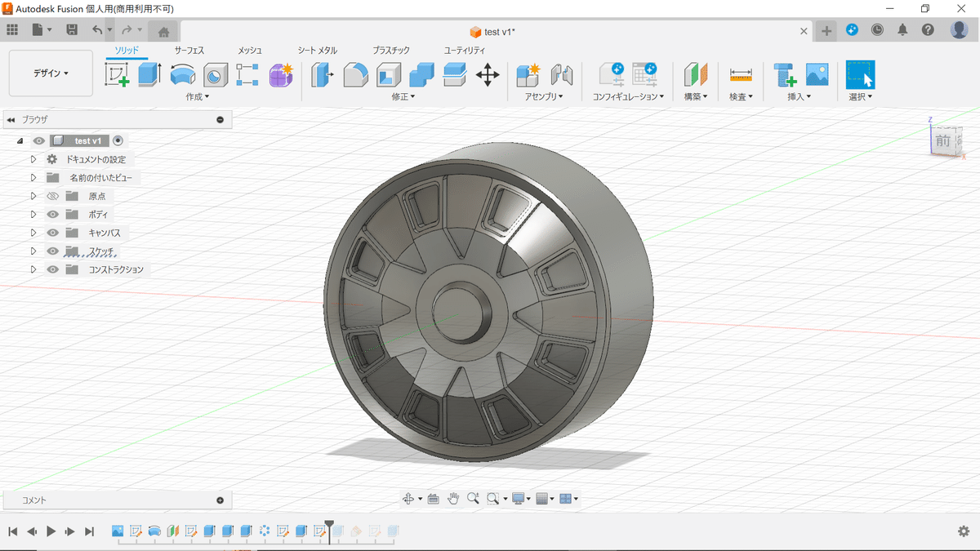The width and height of the screenshot is (980, 551).
Task: Click the Insert fastener bolt icon
Action: [x=785, y=75]
